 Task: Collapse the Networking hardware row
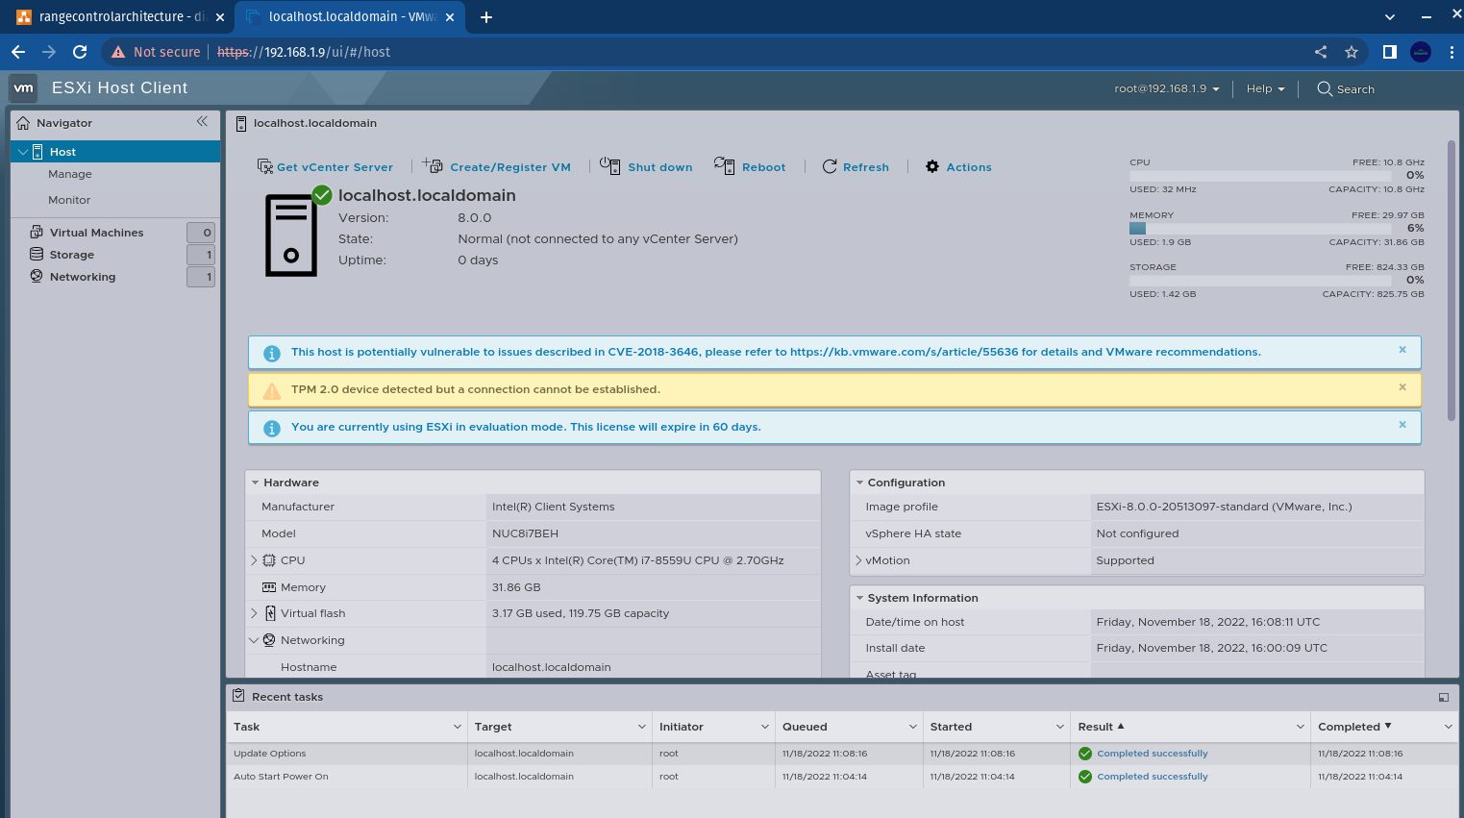tap(254, 640)
